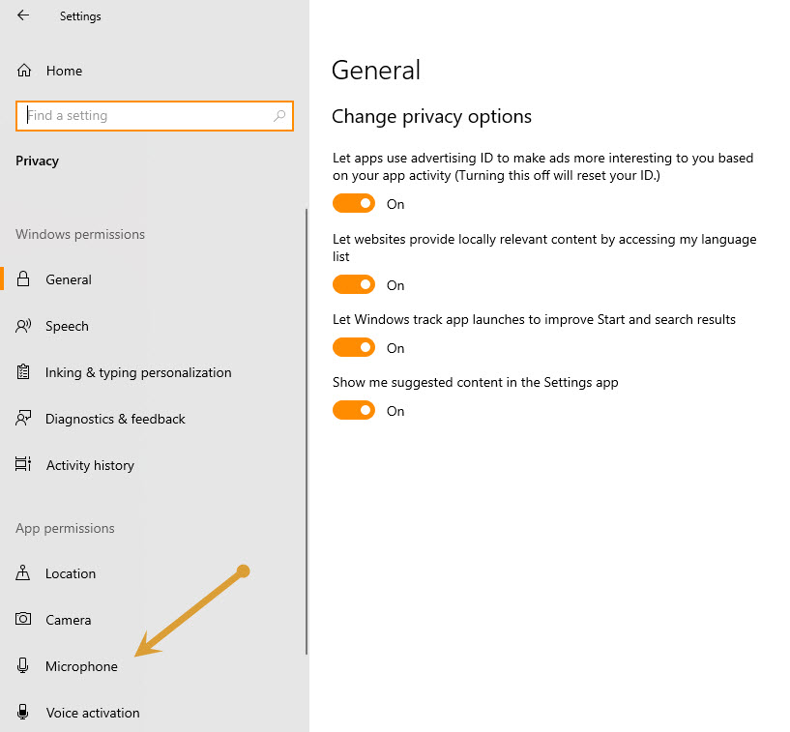Select Voice activation settings
This screenshot has width=790, height=732.
pyautogui.click(x=153, y=713)
